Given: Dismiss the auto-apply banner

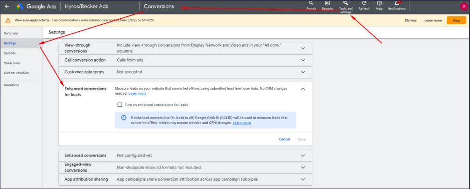Looking at the screenshot, I should [411, 21].
